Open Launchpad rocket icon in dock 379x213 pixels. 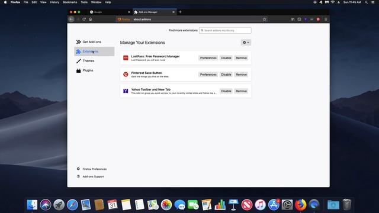click(x=59, y=205)
